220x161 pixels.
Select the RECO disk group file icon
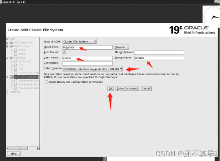(16, 54)
